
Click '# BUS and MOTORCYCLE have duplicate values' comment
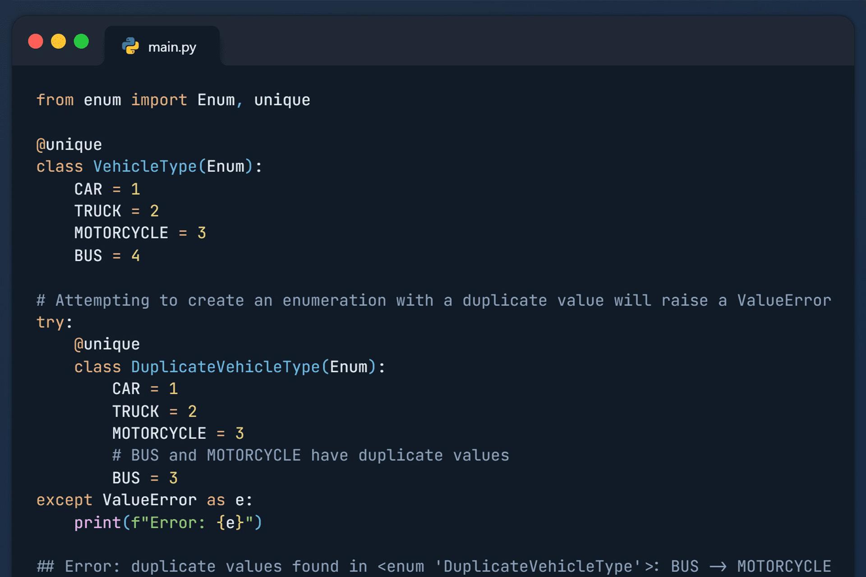(311, 456)
